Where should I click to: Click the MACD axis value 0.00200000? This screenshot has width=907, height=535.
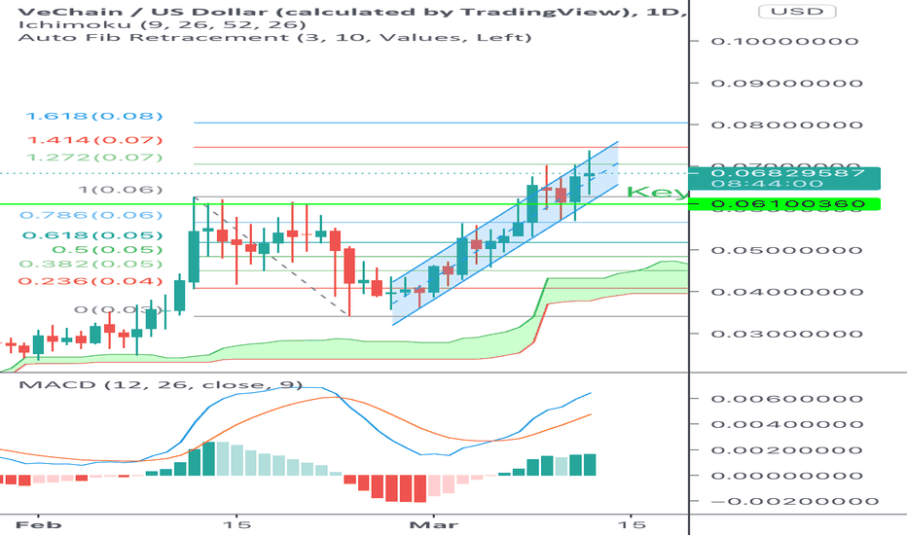tap(786, 450)
